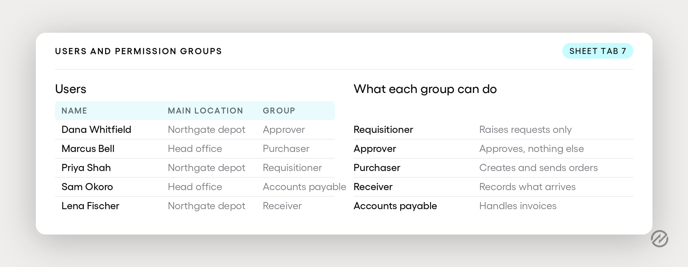Select the Lena Fischer name cell
The image size is (688, 267).
pyautogui.click(x=90, y=206)
